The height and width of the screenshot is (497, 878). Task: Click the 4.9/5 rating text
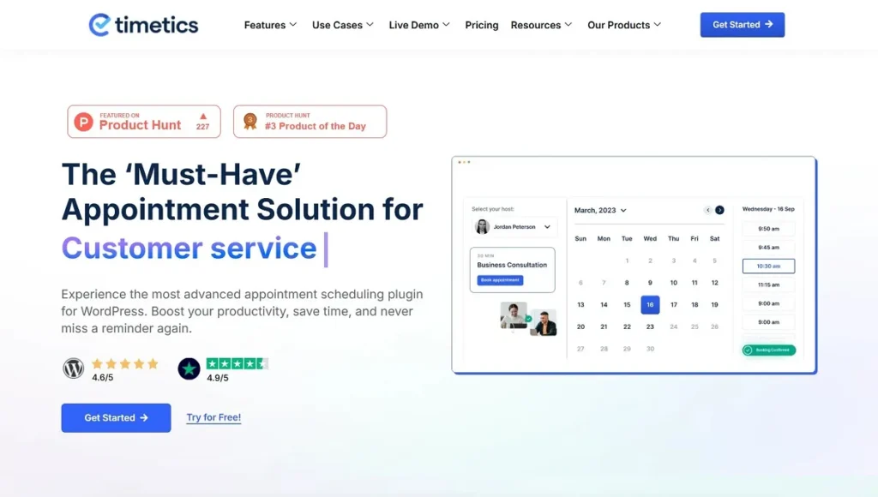tap(217, 378)
